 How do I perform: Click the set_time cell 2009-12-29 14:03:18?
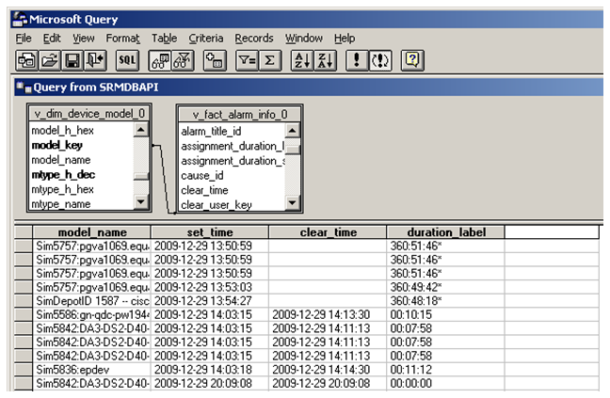(210, 370)
